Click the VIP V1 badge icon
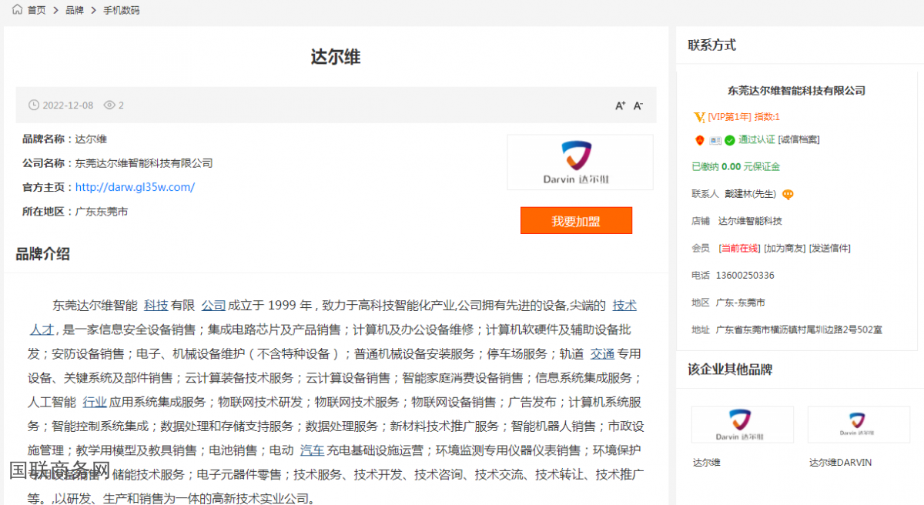924x505 pixels. tap(699, 117)
